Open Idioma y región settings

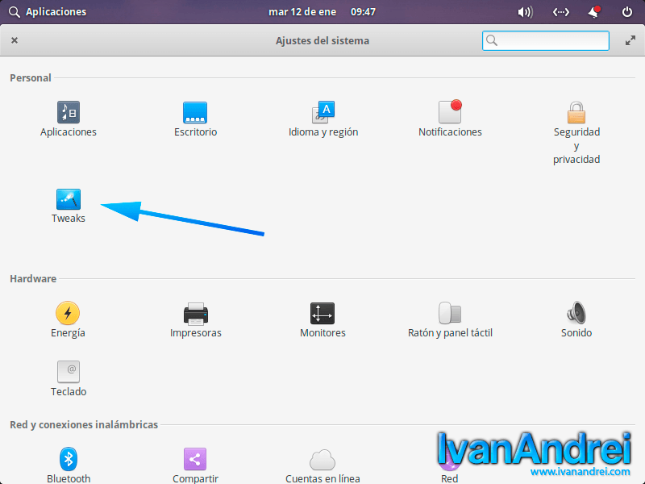click(x=323, y=112)
